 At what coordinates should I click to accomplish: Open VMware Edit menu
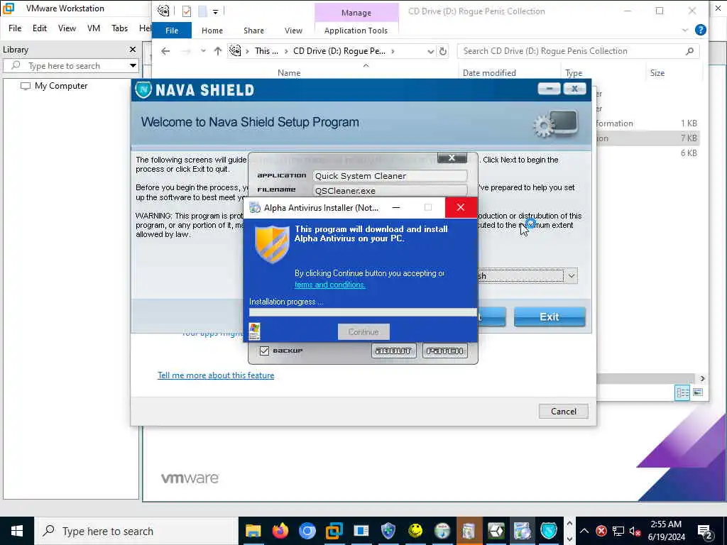tap(40, 28)
